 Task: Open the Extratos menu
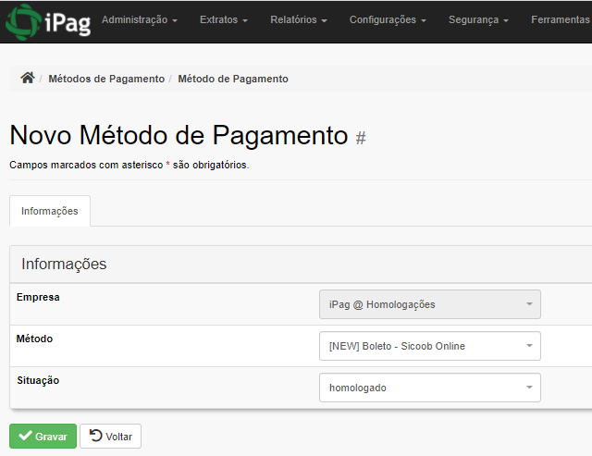[x=224, y=19]
